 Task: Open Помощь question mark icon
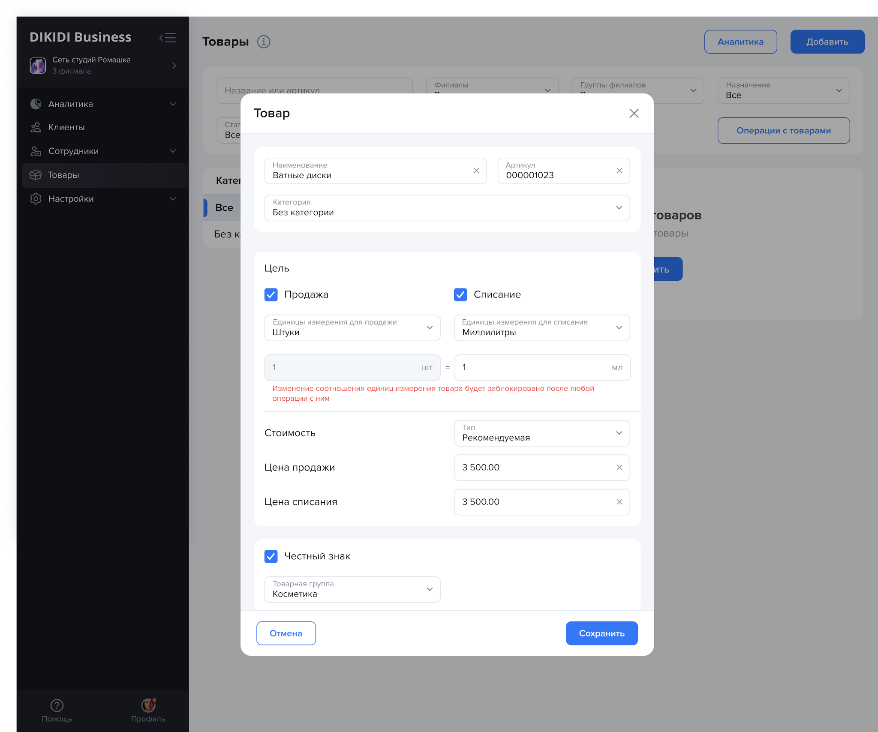point(57,705)
